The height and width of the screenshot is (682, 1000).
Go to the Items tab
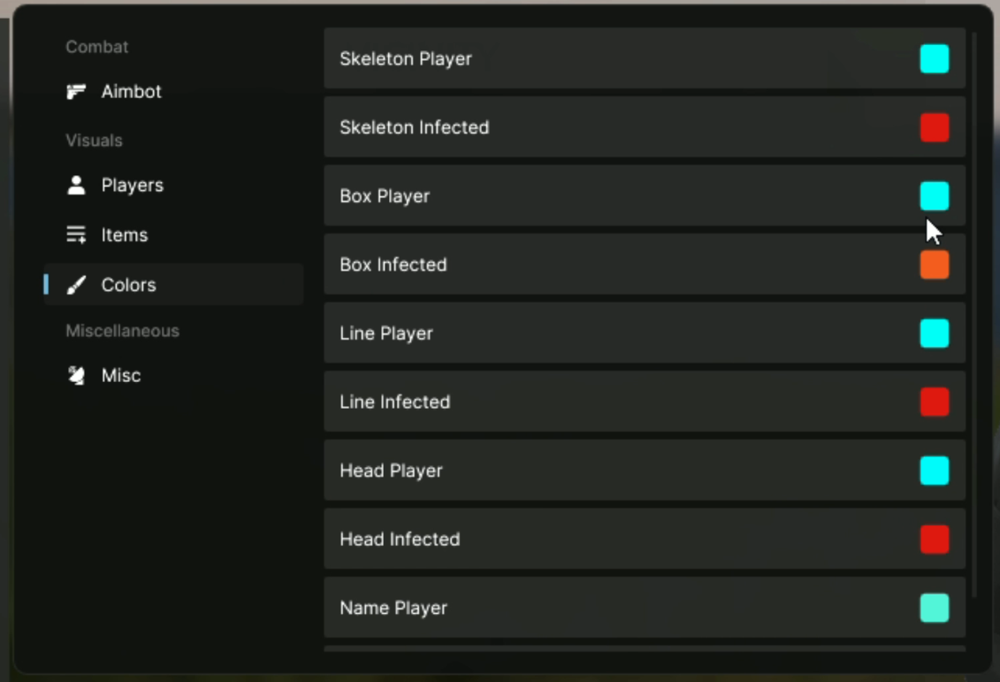pos(124,235)
